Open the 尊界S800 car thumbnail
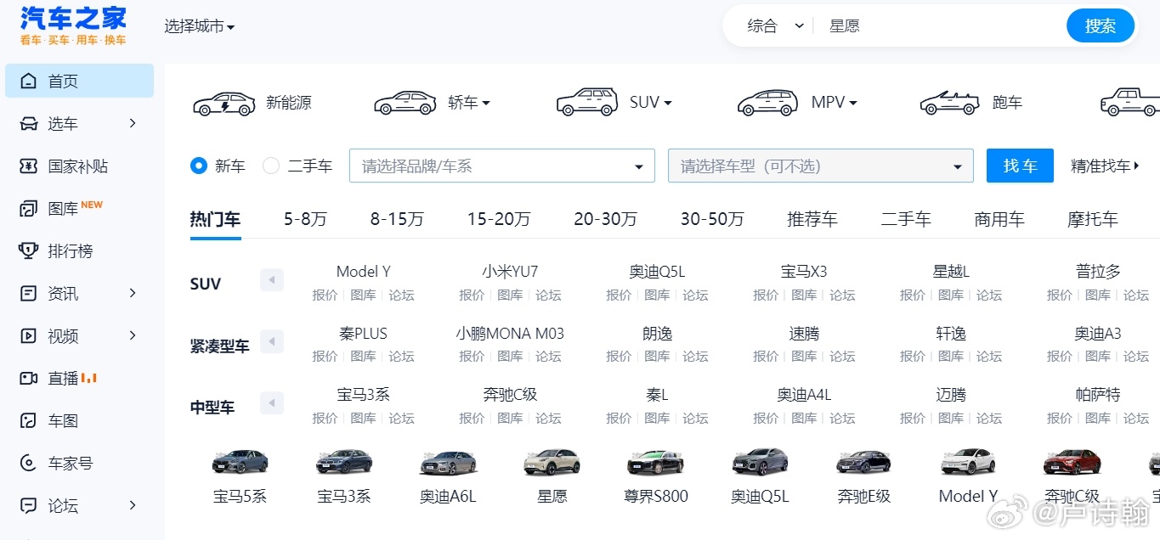This screenshot has width=1160, height=540. pyautogui.click(x=656, y=463)
